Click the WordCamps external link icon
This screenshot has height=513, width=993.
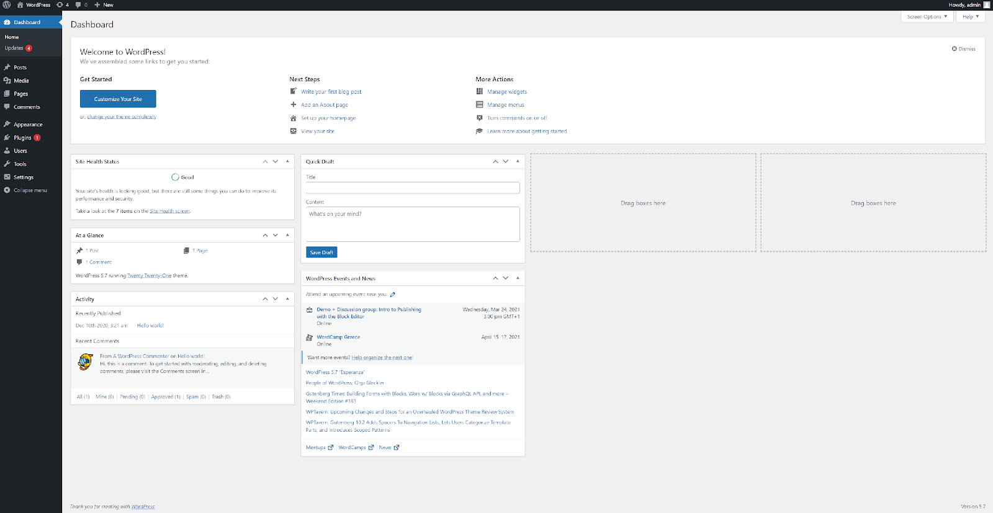(x=371, y=447)
